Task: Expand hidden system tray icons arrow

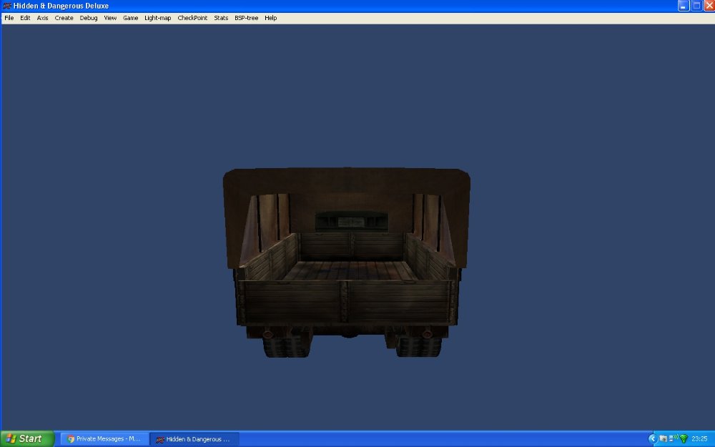Action: (653, 439)
